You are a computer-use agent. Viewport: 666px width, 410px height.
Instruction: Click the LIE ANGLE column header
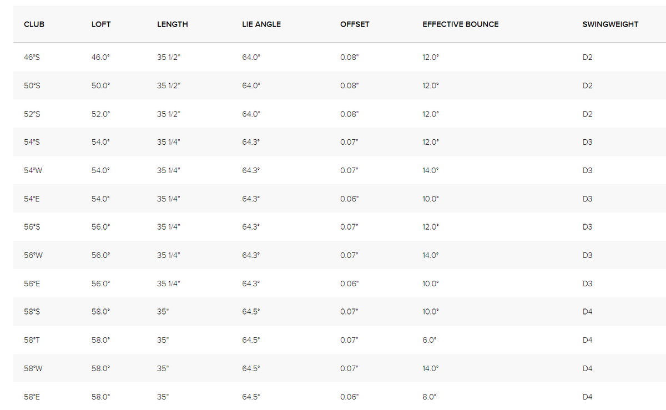[x=261, y=24]
